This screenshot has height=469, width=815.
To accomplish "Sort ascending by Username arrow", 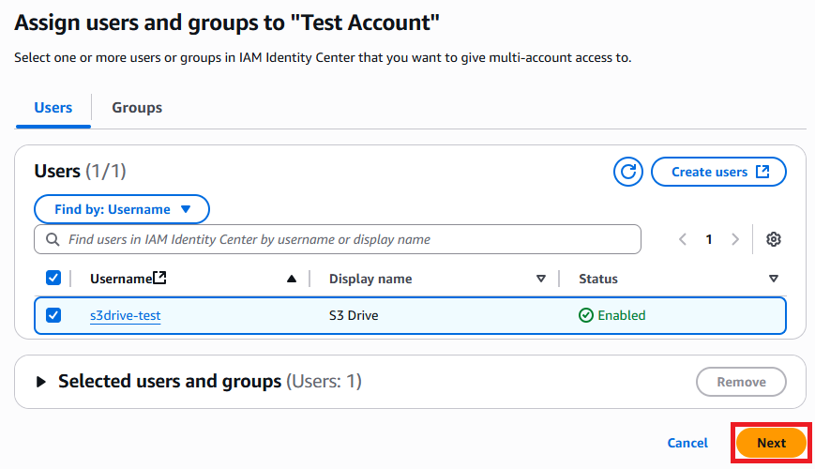I will [x=292, y=280].
